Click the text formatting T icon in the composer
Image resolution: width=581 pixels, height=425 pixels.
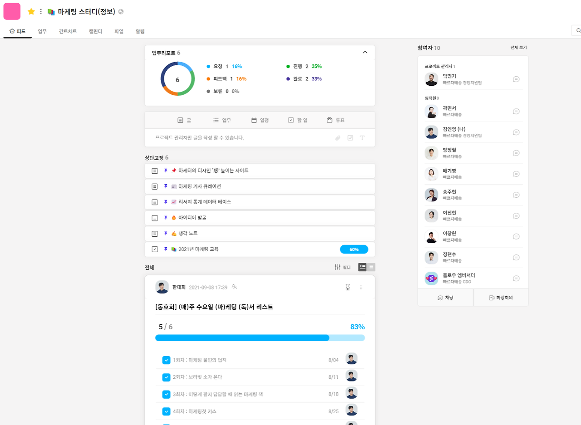click(362, 138)
